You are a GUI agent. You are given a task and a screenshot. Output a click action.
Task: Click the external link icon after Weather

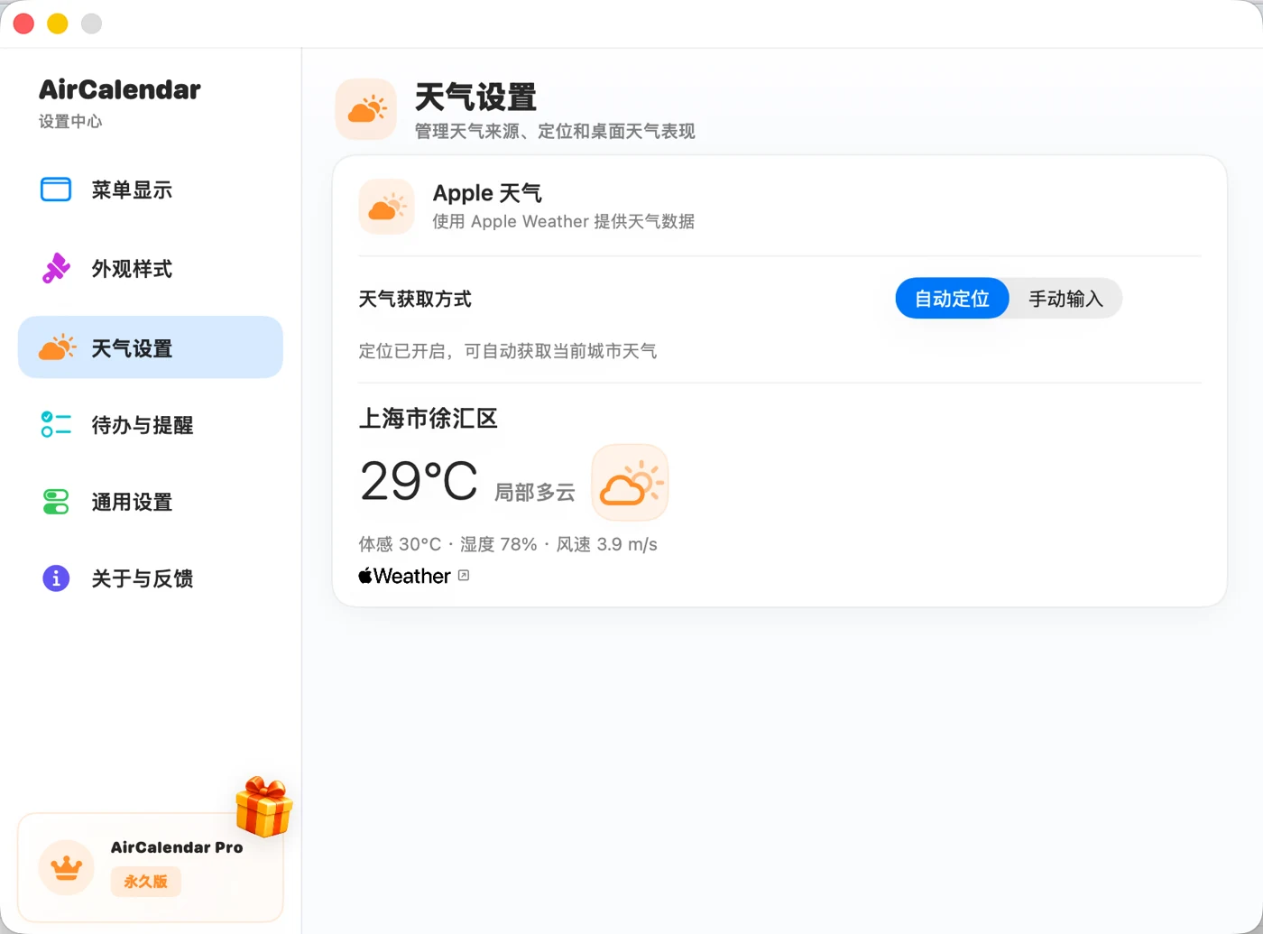click(464, 576)
